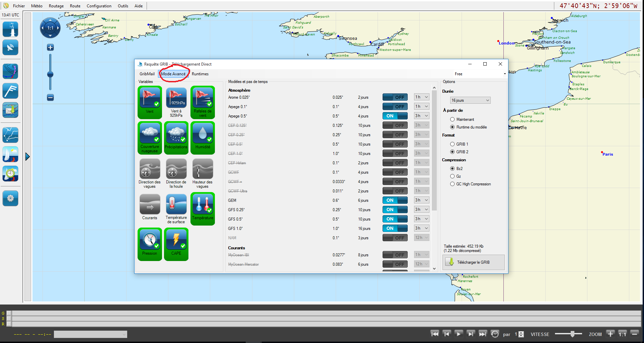Select the Vent wind variable icon
Viewport: 644px width, 343px height.
150,99
